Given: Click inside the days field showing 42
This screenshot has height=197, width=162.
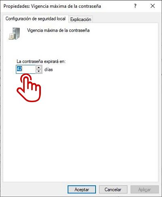Looking at the screenshot, I should (x=26, y=69).
